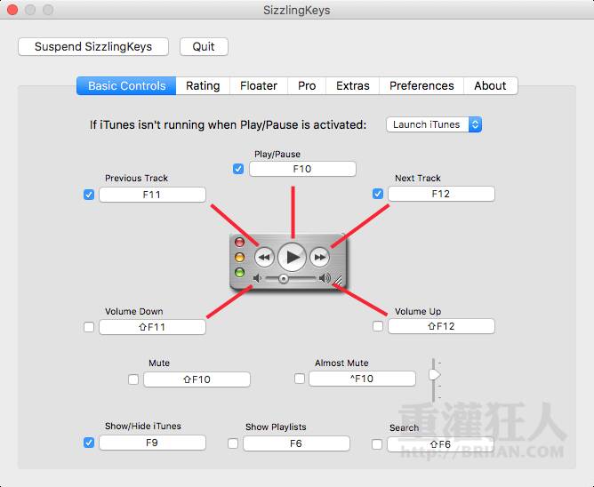Click the Almost Mute level slider thumb
This screenshot has height=487, width=594.
434,375
